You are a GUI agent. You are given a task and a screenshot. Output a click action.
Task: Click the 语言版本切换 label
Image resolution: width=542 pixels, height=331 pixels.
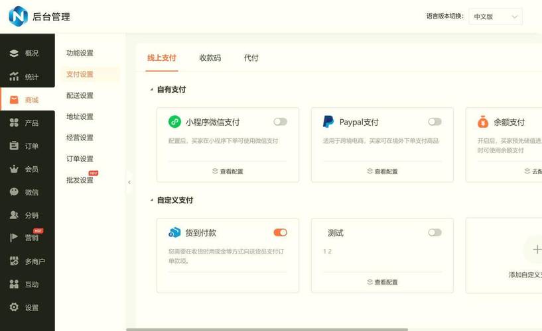tap(445, 16)
